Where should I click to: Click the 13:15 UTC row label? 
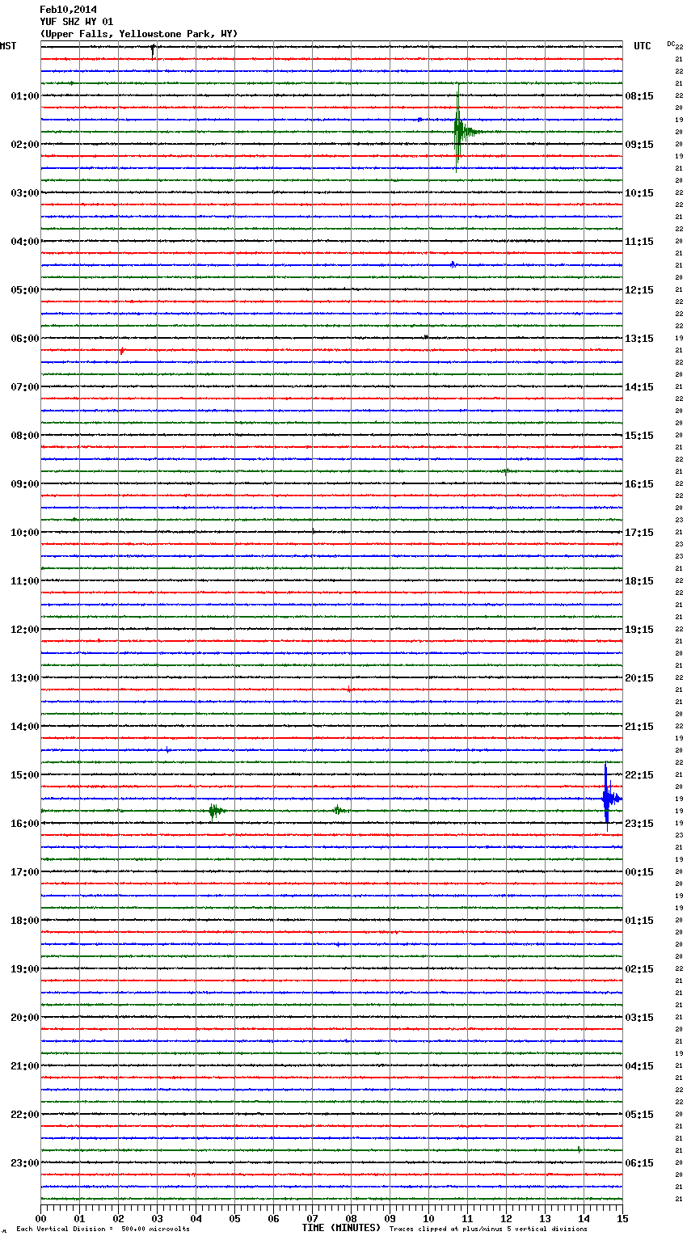pos(639,339)
